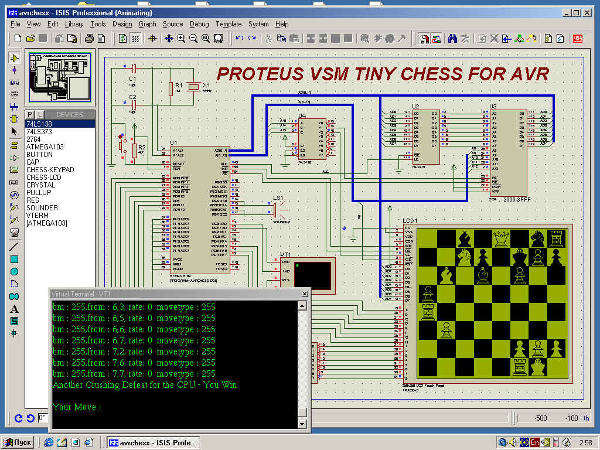Select the Component mode tool
The height and width of the screenshot is (450, 600).
pos(15,58)
